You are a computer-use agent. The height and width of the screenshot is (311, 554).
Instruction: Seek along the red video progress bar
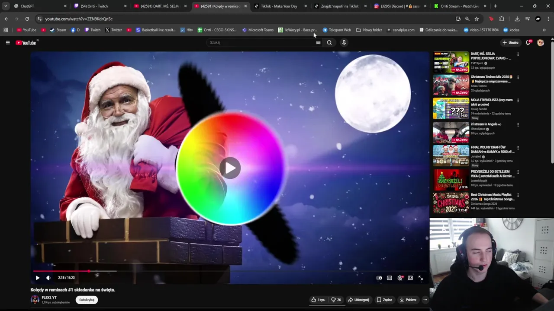click(x=229, y=271)
